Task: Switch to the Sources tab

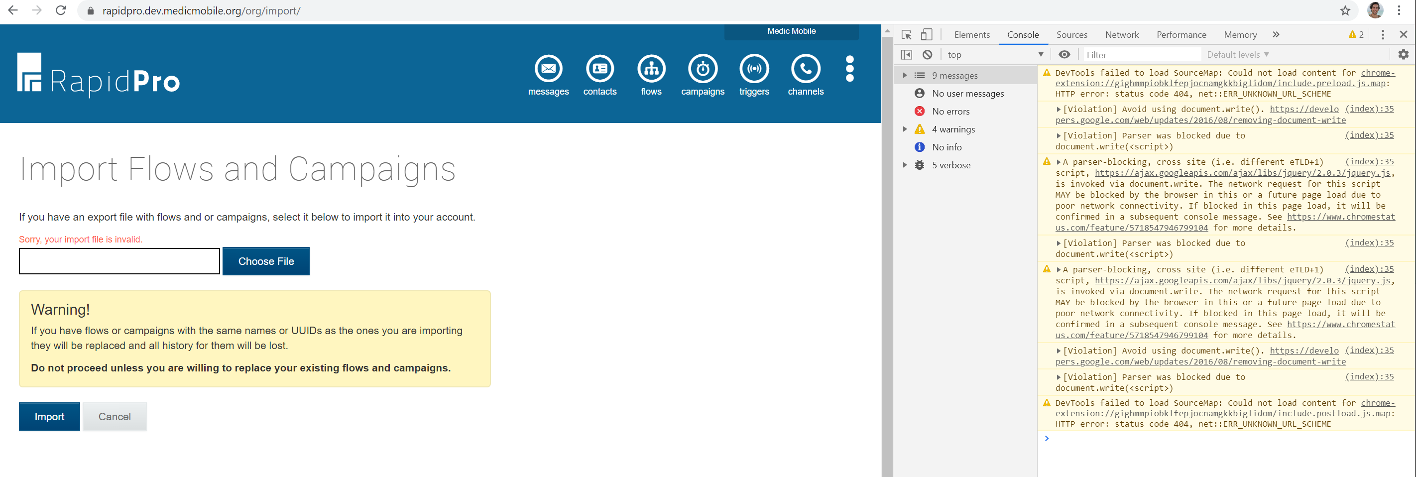Action: pos(1072,34)
